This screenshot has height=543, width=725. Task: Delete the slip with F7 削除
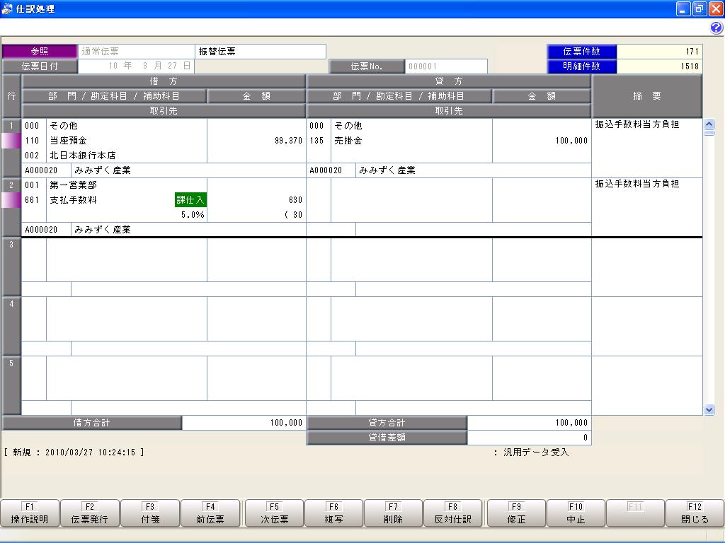393,513
